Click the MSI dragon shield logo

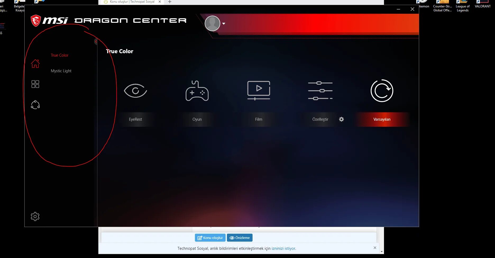pos(36,21)
